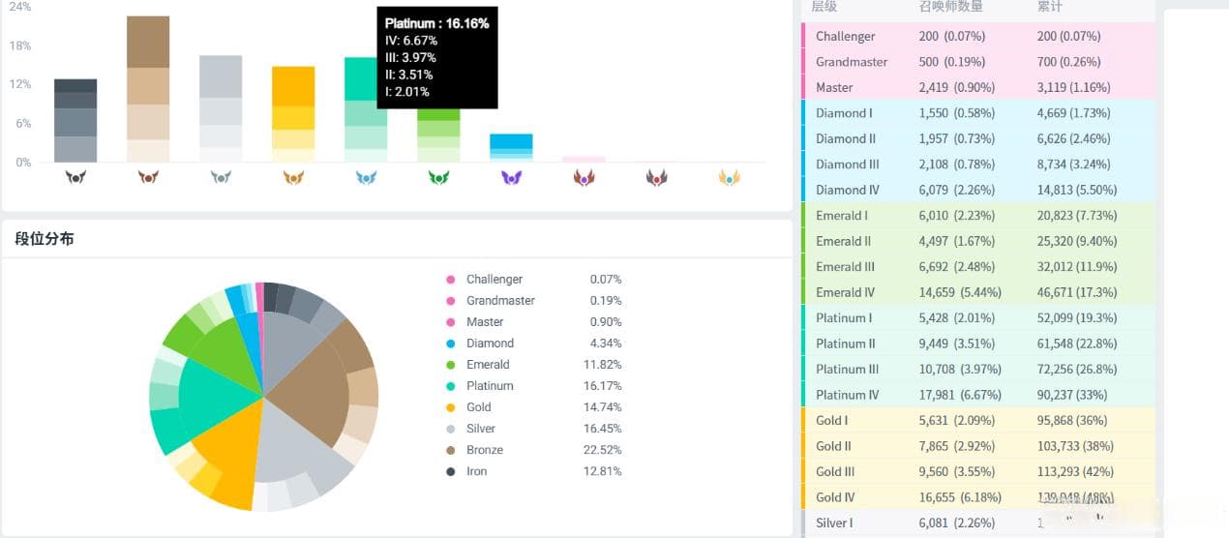This screenshot has height=538, width=1229.
Task: Click the 22.52% Bronze value in the pie legend
Action: pyautogui.click(x=605, y=450)
